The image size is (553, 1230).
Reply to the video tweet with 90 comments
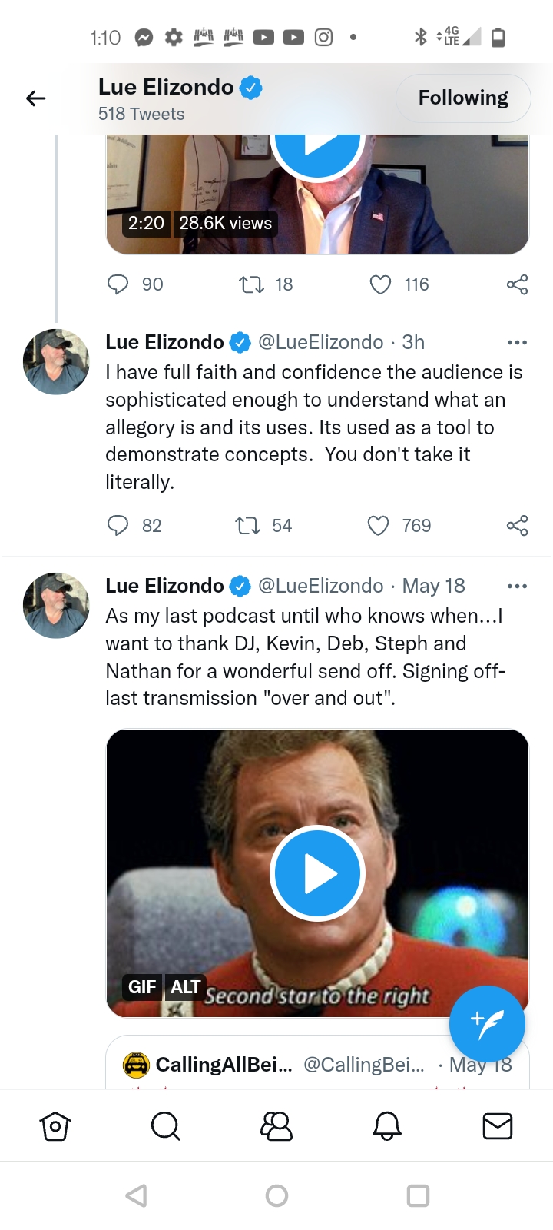118,285
